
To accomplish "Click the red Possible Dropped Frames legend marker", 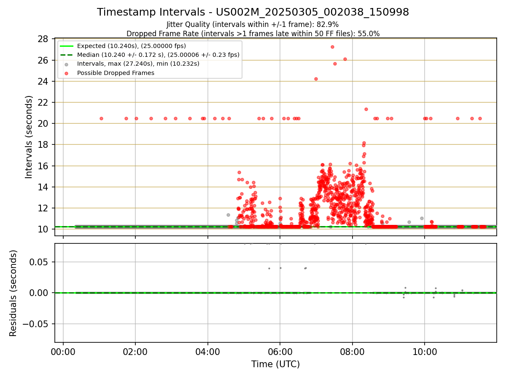I will (x=67, y=73).
